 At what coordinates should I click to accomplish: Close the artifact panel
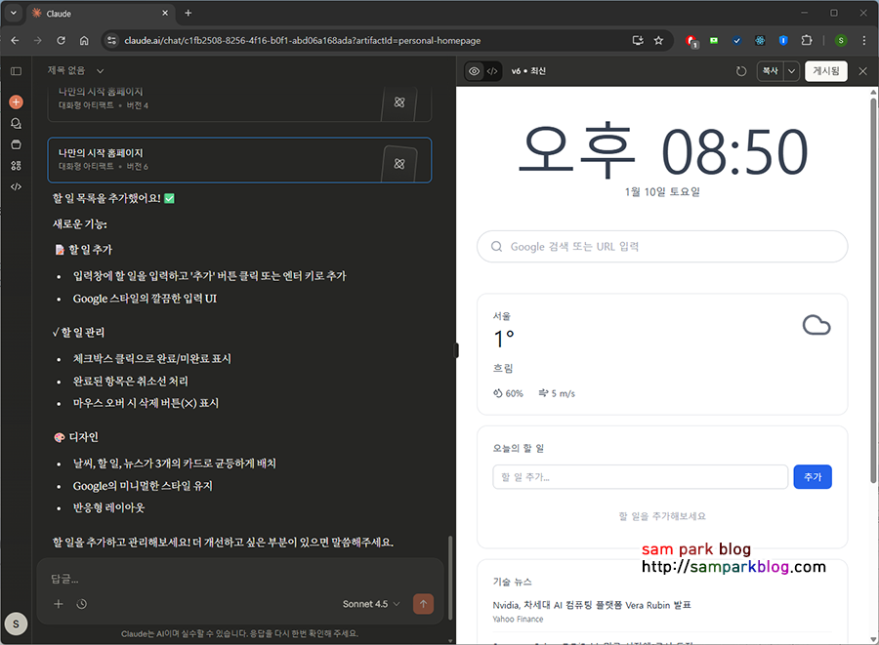pos(863,71)
